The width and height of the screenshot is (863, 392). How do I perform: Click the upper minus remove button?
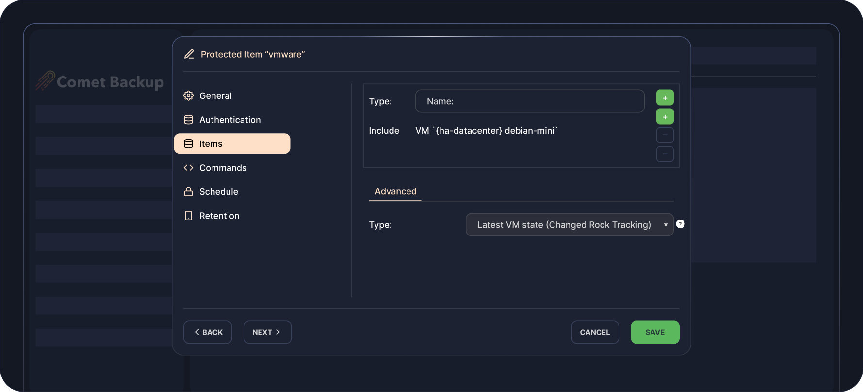(665, 135)
